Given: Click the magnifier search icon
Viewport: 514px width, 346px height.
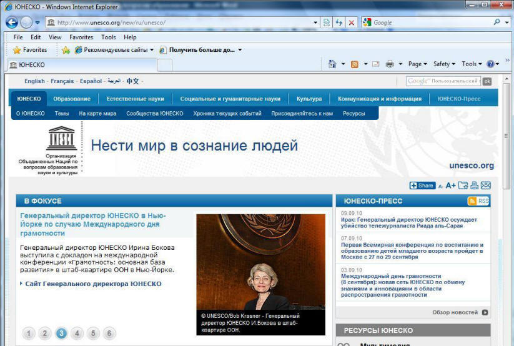Looking at the screenshot, I should (497, 22).
